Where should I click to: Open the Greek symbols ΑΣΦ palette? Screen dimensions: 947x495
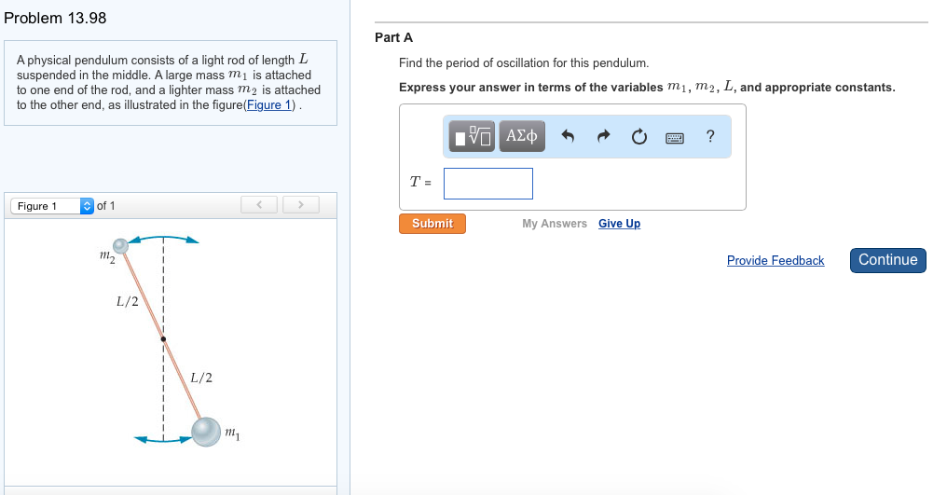coord(521,137)
